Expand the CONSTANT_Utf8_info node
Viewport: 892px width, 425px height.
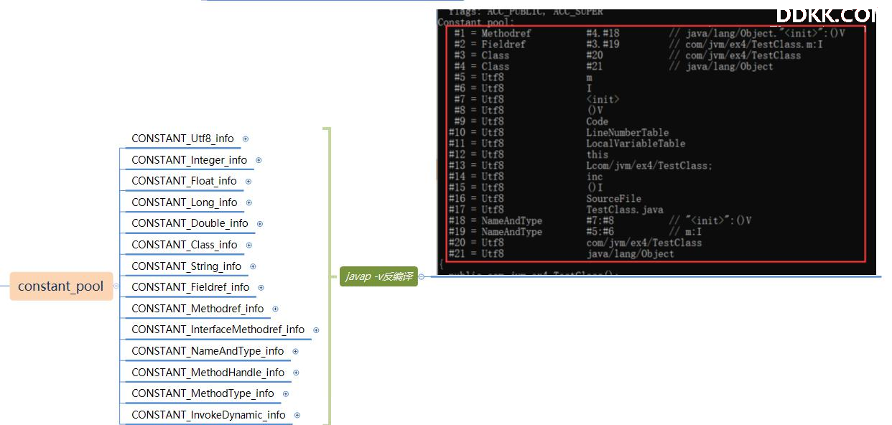point(246,139)
